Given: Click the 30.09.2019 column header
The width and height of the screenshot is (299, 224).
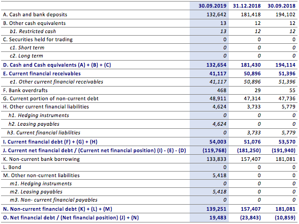Looking at the screenshot, I should tap(212, 6).
